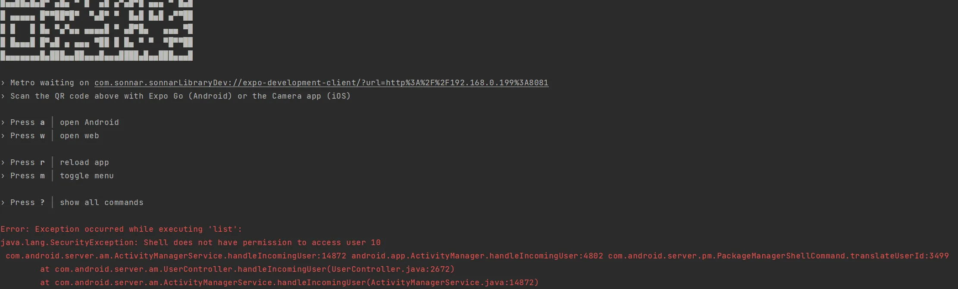Click the 'toggle menu' command text
The image size is (958, 289).
click(87, 176)
